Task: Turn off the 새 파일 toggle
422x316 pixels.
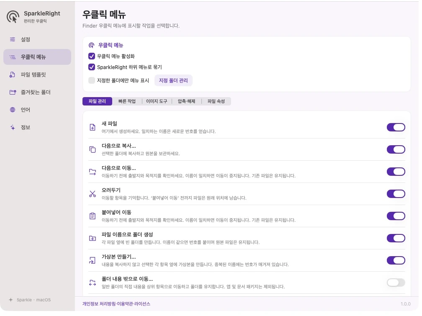Action: 396,127
